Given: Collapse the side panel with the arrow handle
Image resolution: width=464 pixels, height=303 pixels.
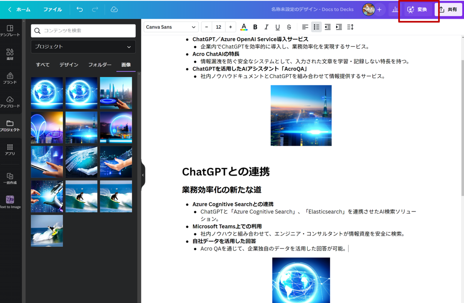Looking at the screenshot, I should (x=143, y=175).
